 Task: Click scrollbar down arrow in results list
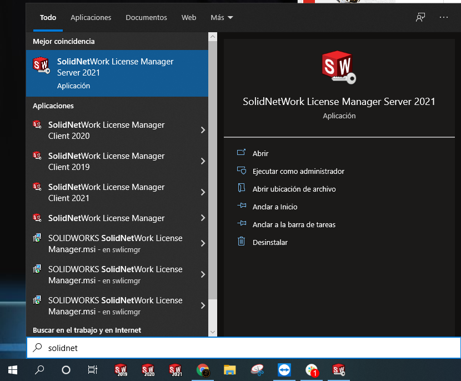click(213, 332)
